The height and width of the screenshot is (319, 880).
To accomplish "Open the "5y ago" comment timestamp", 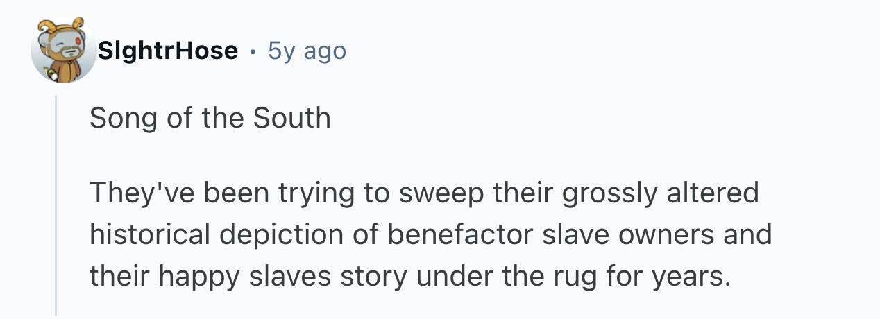I will (307, 51).
